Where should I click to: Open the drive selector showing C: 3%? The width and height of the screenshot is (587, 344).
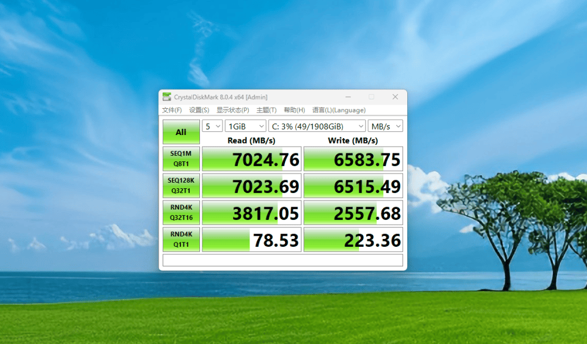[x=317, y=126]
